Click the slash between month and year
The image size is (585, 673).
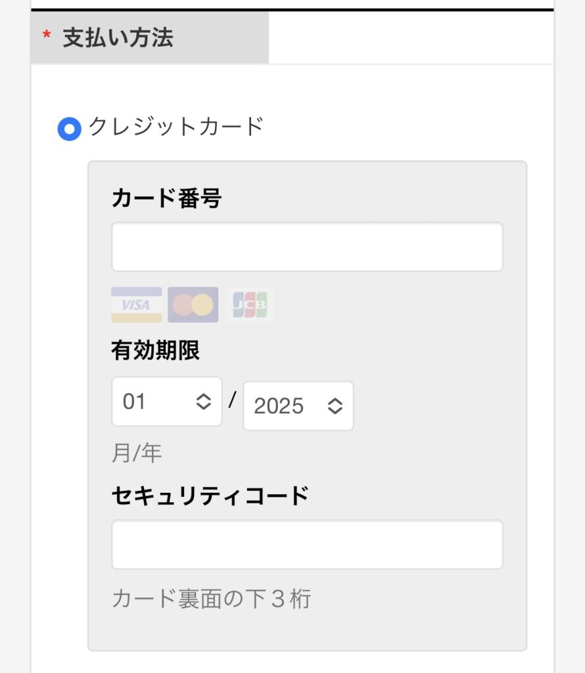tap(232, 400)
